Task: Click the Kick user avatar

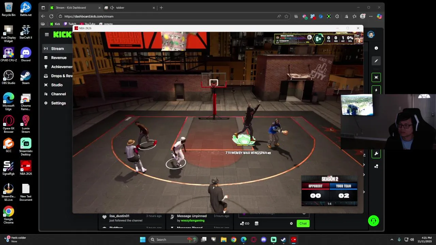Action: coord(371,34)
